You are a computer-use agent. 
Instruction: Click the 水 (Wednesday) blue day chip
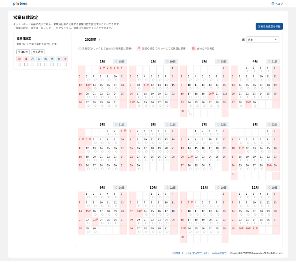tap(46, 59)
